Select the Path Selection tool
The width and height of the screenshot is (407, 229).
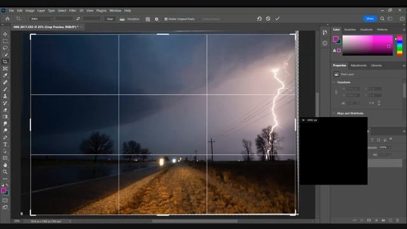5,151
